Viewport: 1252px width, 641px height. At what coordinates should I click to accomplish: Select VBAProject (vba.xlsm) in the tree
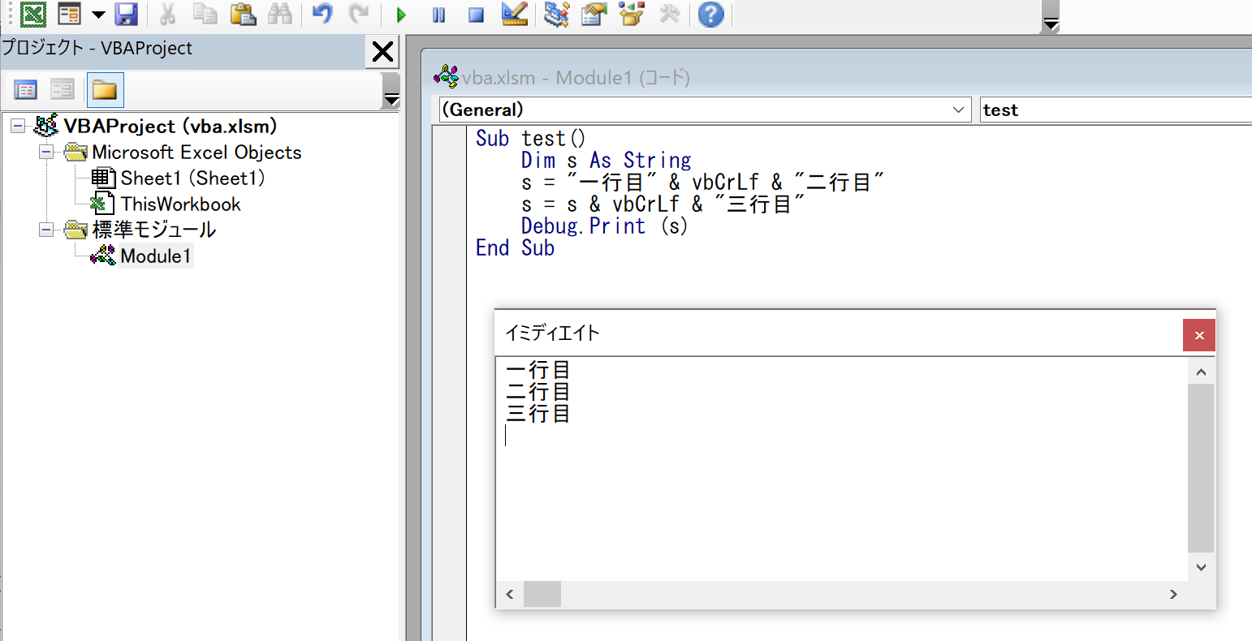(x=171, y=127)
